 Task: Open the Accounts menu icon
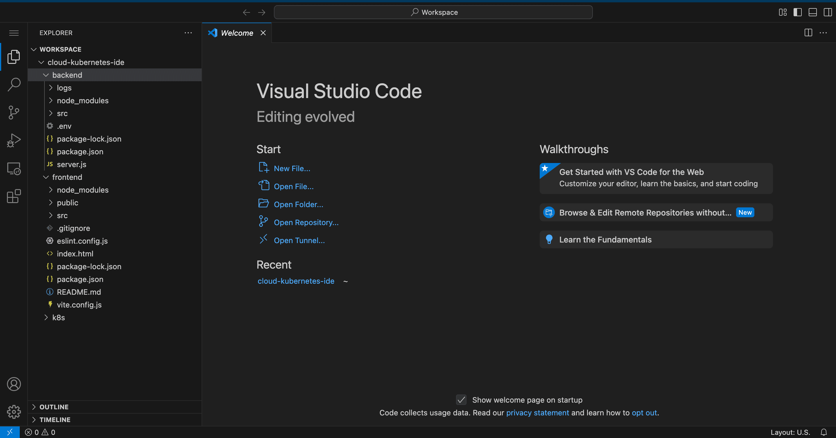[14, 384]
